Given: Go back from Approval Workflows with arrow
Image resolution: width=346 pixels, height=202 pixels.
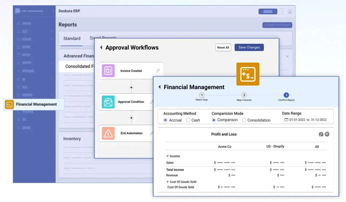Looking at the screenshot, I should tap(101, 48).
